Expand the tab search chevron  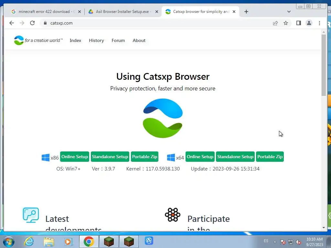click(x=289, y=12)
